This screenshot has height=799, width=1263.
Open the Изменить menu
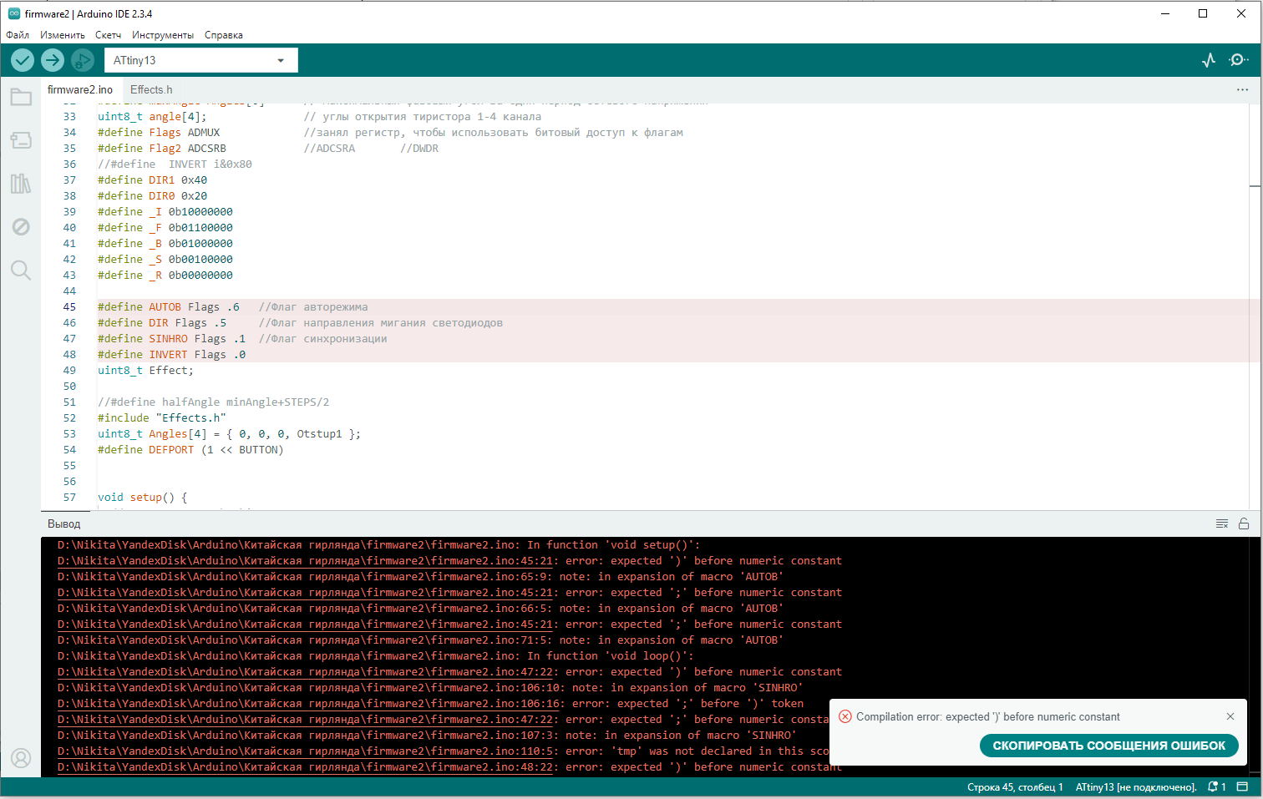click(x=63, y=35)
